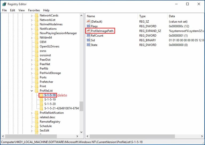Click the ProfileList folder icon
Screen dimensions: 205x145
coord(37,91)
